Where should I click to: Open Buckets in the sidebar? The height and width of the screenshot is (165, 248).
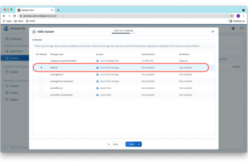click(x=15, y=72)
